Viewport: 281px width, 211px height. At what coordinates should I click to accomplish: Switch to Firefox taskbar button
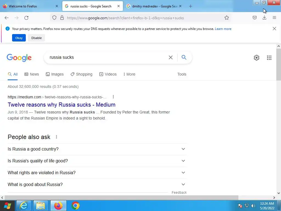[x=58, y=206]
